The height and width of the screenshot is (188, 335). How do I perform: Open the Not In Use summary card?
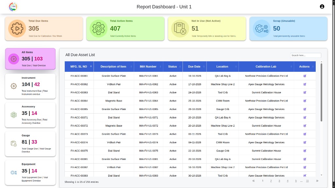point(207,29)
